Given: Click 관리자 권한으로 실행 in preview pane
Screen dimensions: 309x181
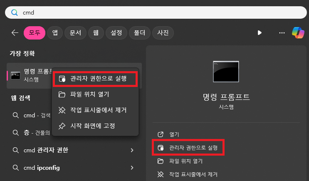Looking at the screenshot, I should click(x=193, y=148).
